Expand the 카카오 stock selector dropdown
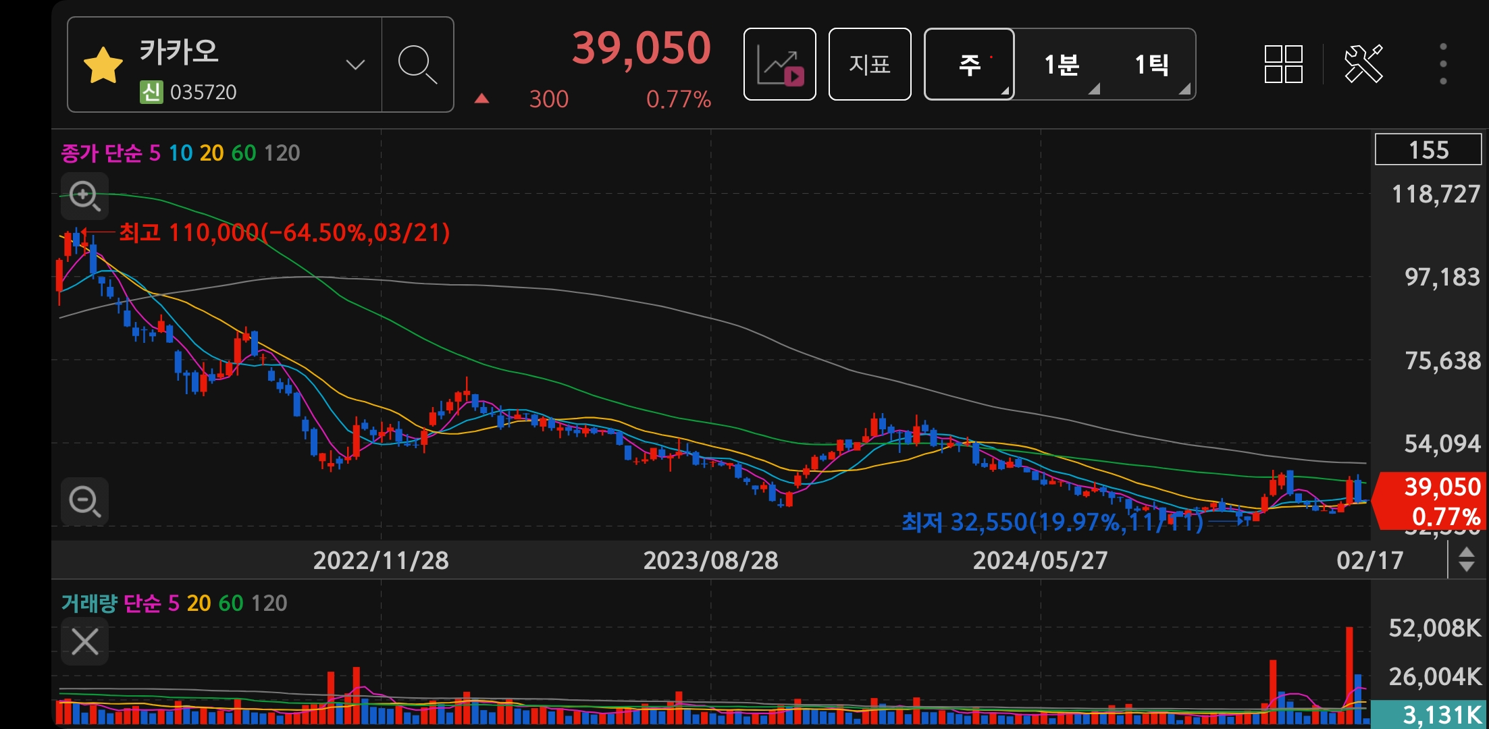This screenshot has width=1489, height=729. (x=355, y=65)
